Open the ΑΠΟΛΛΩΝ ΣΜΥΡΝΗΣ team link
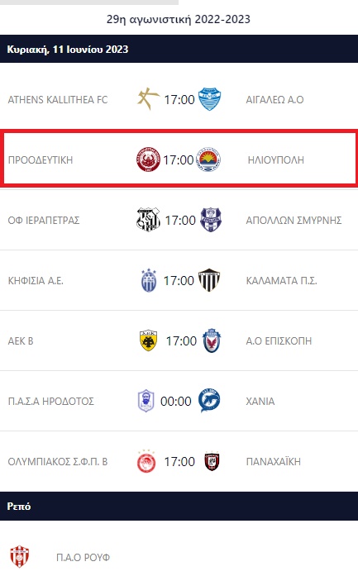The image size is (358, 576). [294, 220]
